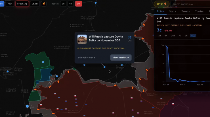
Task: Switch map to Flat view
Action: tap(10, 4)
